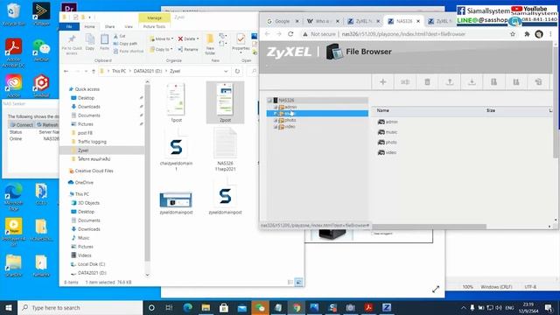Reload the Chrome page
This screenshot has width=560, height=315.
coord(290,34)
